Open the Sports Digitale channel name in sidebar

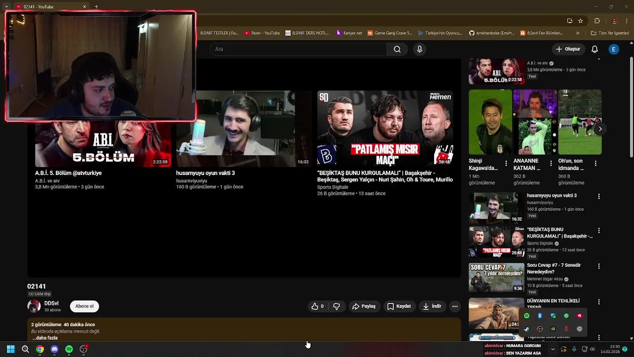[540, 243]
